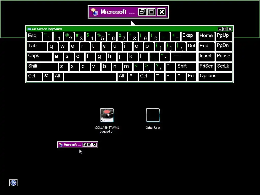Toggle the ScrLk key
Screen dimensions: 260x195
(x=224, y=67)
